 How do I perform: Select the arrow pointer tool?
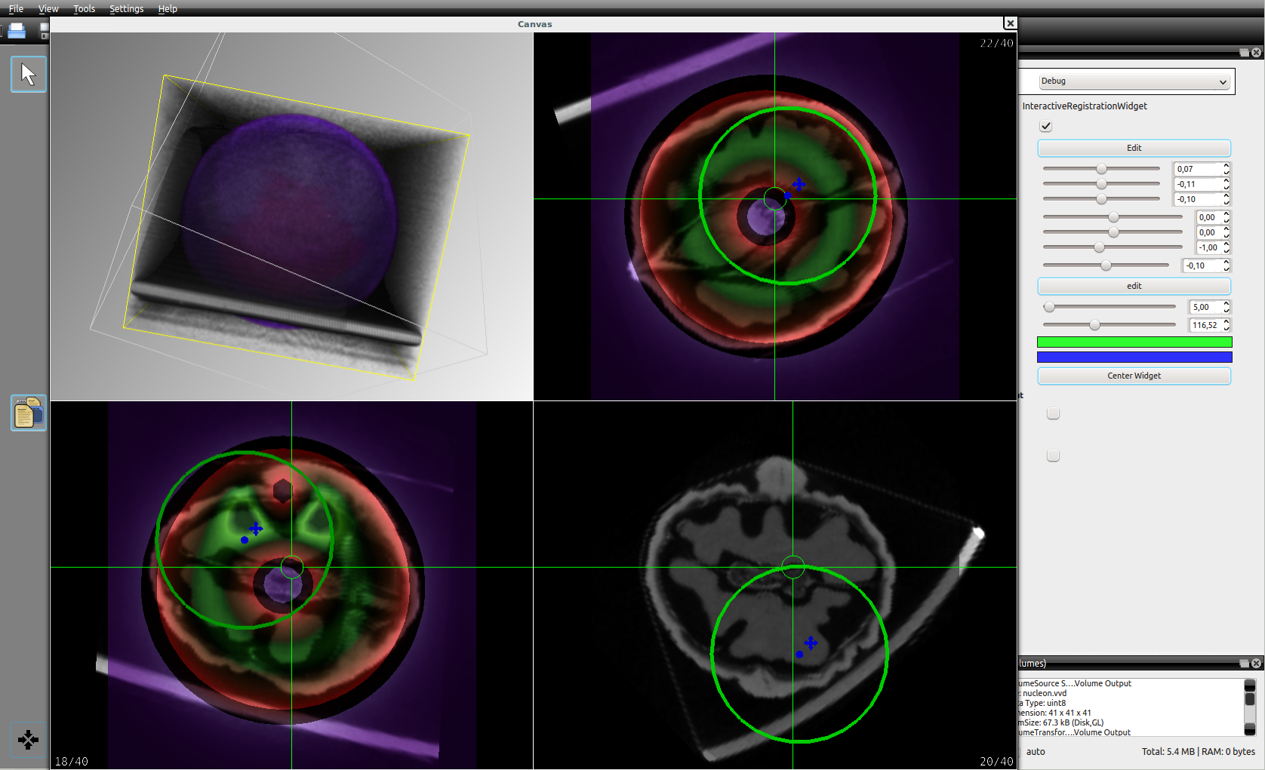[29, 74]
